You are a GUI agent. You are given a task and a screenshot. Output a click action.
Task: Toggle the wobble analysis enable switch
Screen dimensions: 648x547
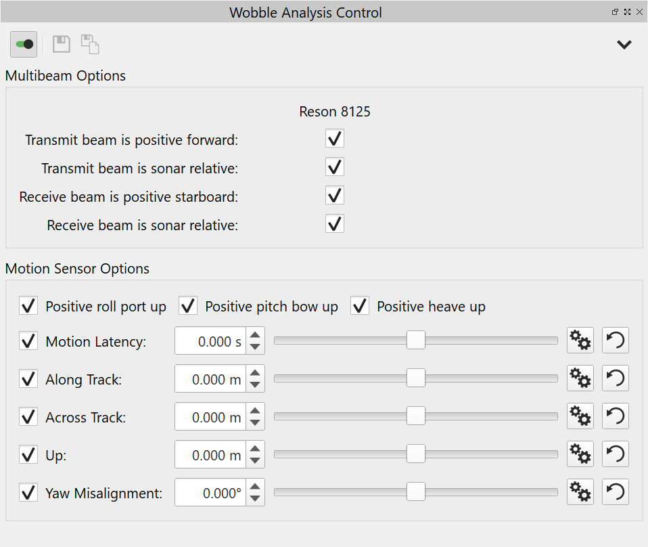coord(24,45)
